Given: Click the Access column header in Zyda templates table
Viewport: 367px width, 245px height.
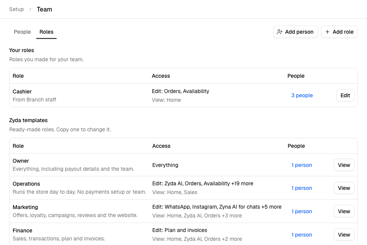Looking at the screenshot, I should point(161,146).
